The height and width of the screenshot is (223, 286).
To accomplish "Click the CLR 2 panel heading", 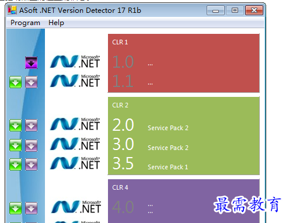I will 120,105.
